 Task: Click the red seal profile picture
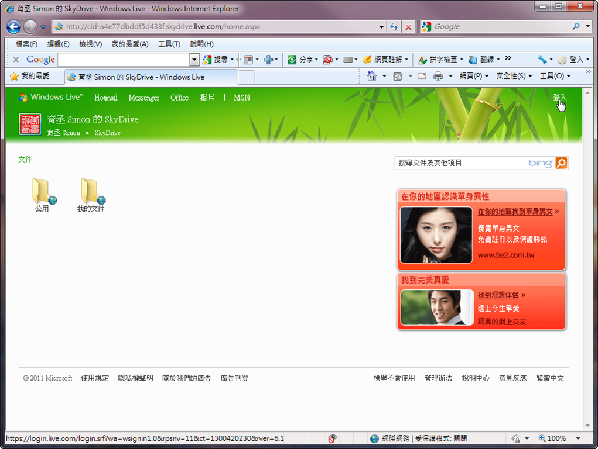(x=30, y=124)
